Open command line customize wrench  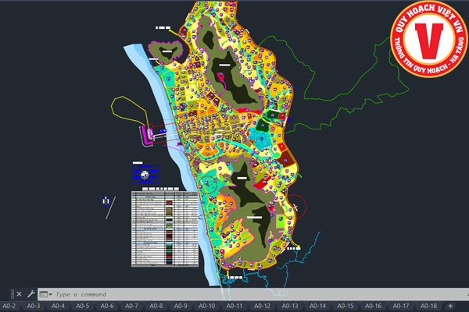point(30,294)
